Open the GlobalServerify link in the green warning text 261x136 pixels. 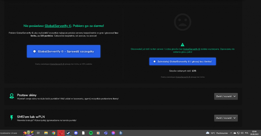pyautogui.click(x=191, y=49)
